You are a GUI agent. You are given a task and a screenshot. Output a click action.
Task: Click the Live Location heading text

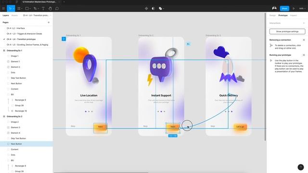[x=89, y=95]
